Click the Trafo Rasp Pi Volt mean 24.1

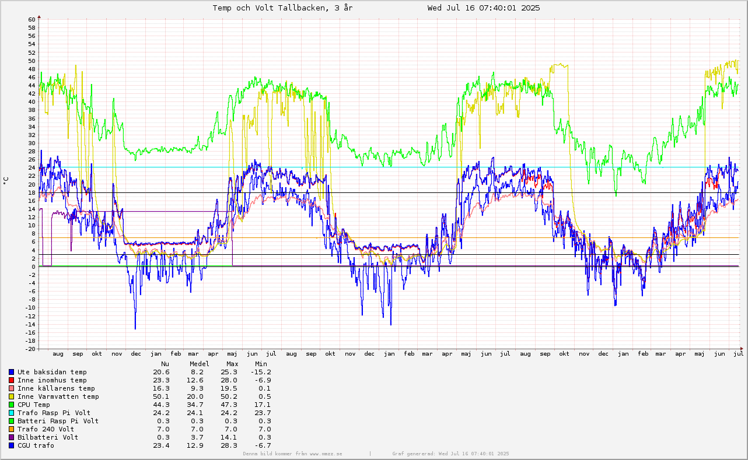click(x=194, y=413)
